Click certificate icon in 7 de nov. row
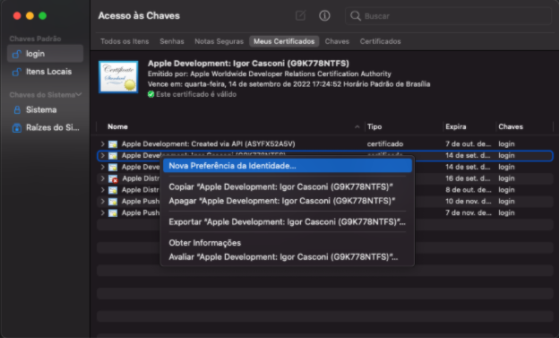The image size is (560, 338). click(113, 213)
